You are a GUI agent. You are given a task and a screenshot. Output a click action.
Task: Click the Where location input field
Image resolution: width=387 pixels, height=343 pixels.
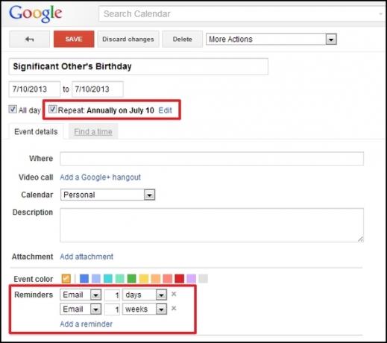pos(212,159)
